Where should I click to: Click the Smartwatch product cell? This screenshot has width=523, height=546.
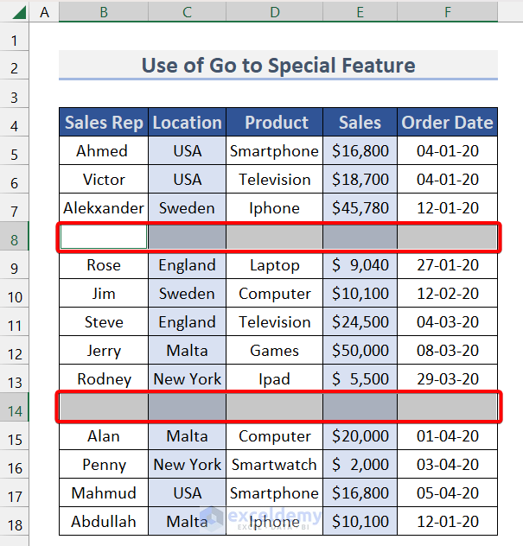(x=274, y=465)
